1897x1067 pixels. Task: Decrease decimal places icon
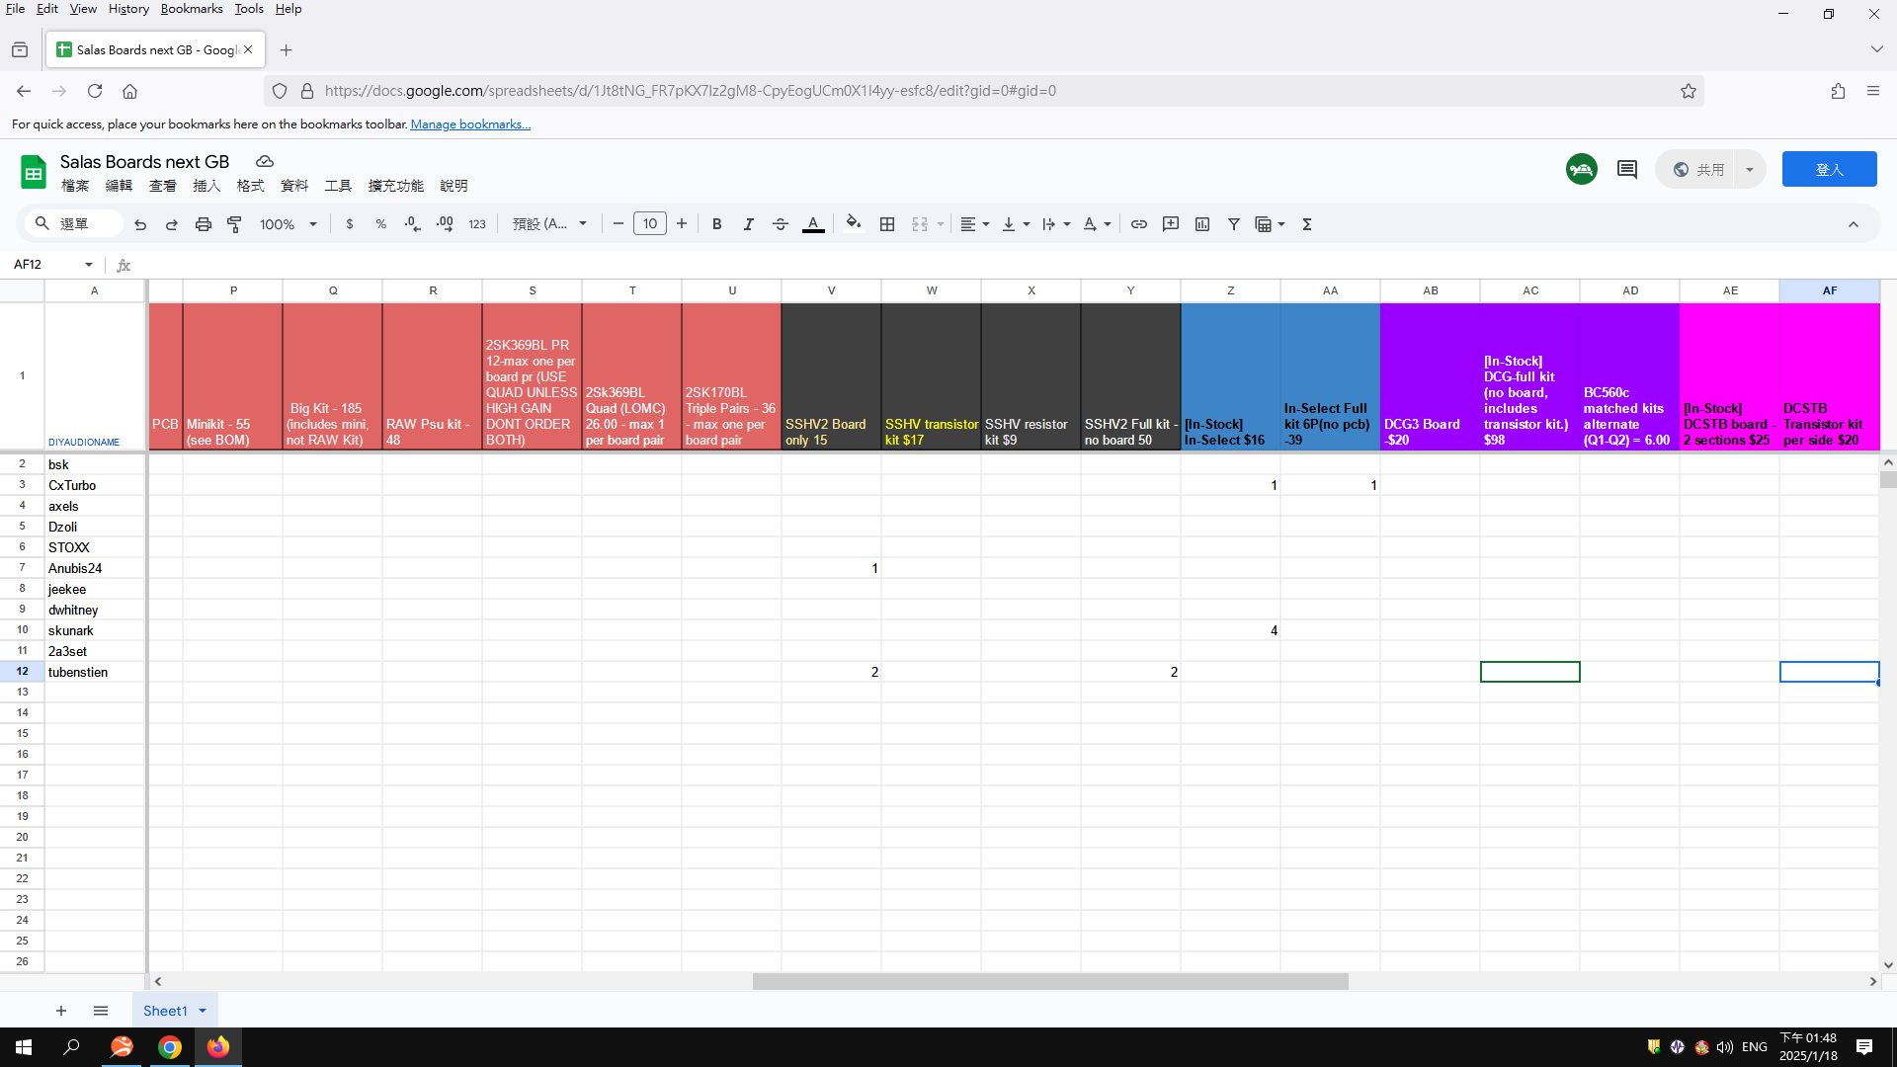click(413, 224)
